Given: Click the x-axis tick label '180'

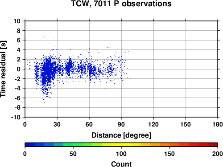Looking at the screenshot, I should tap(218, 124).
